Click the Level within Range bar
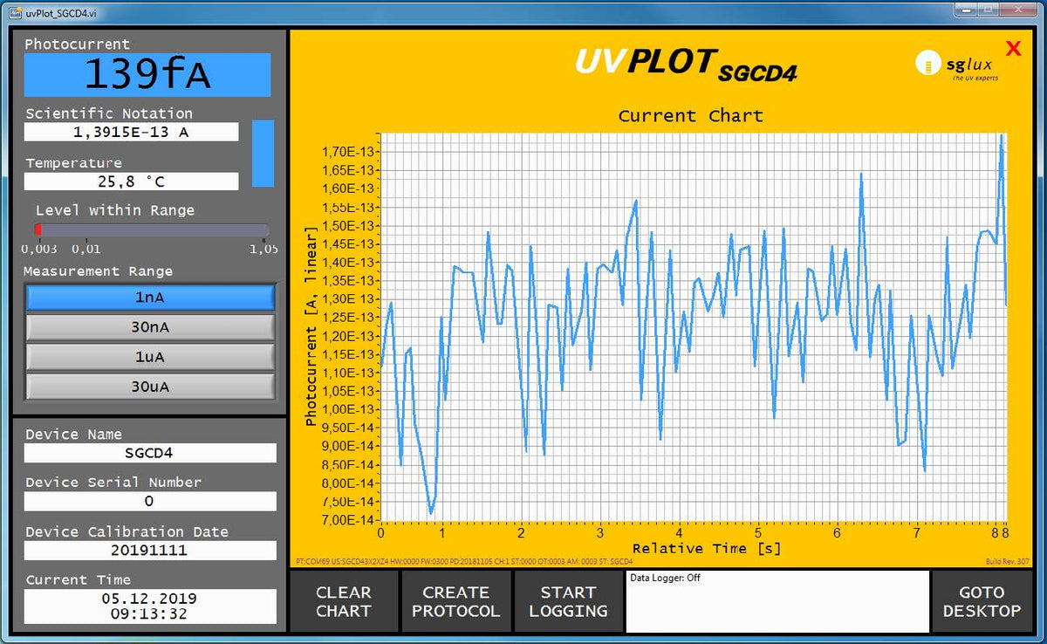This screenshot has width=1047, height=644. tap(151, 230)
